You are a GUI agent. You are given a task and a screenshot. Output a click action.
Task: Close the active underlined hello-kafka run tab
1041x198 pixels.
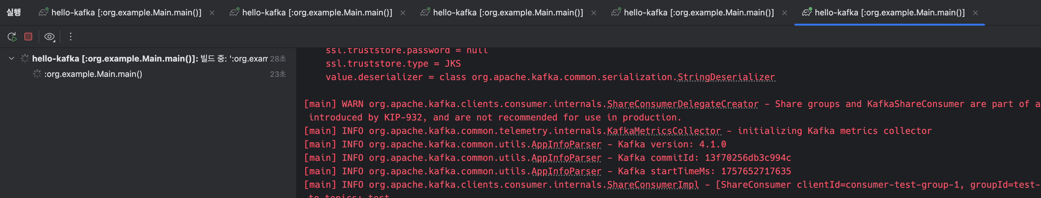click(x=975, y=13)
